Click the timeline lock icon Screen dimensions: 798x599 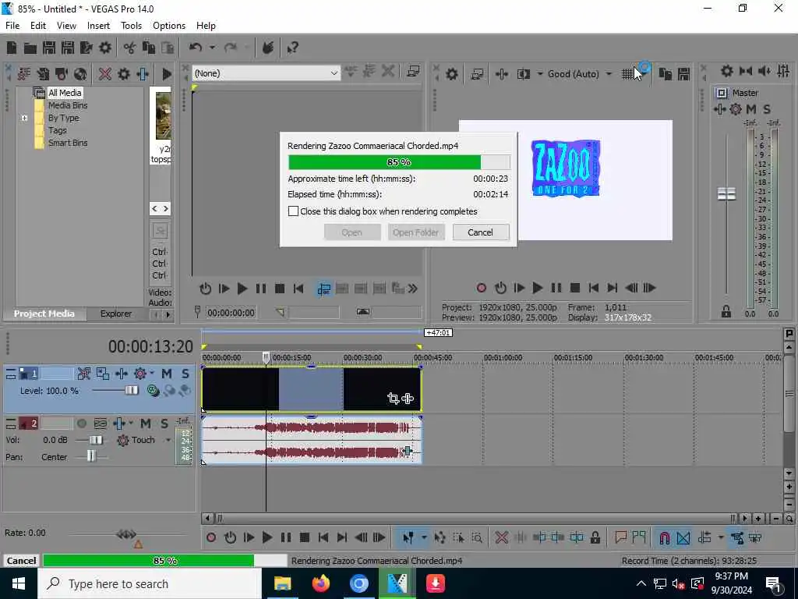595,537
